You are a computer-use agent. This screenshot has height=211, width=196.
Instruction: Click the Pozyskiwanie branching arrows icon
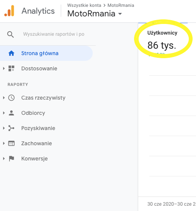(11, 128)
